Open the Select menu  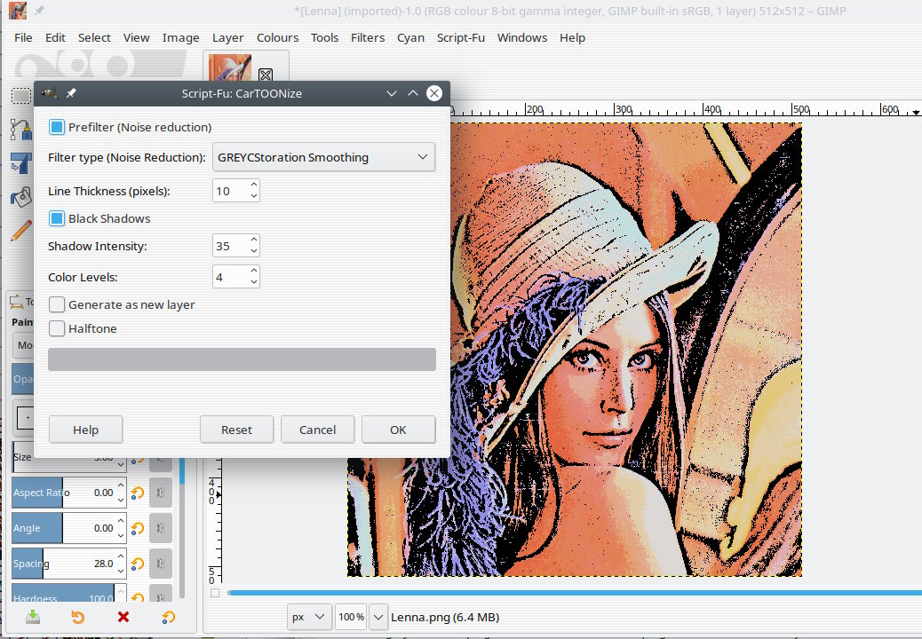point(94,37)
